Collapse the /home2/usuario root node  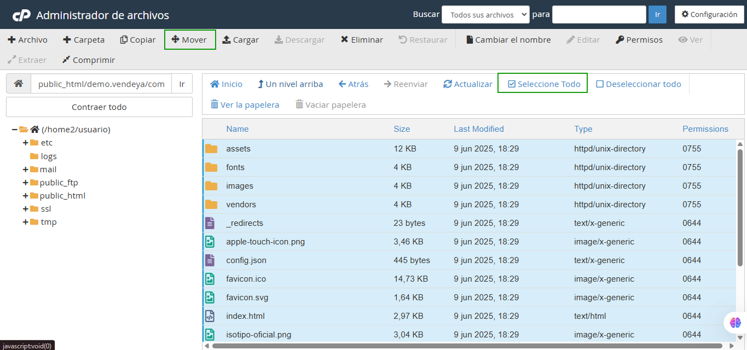point(14,130)
